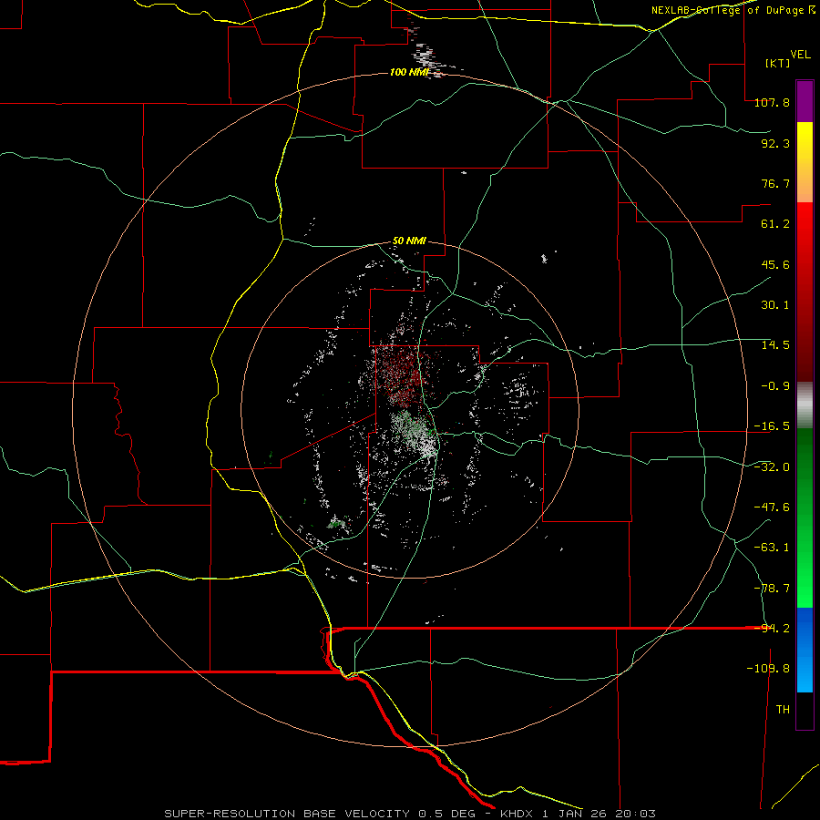This screenshot has width=820, height=820.
Task: Click the red outbound segment of the color bar
Action: (805, 292)
